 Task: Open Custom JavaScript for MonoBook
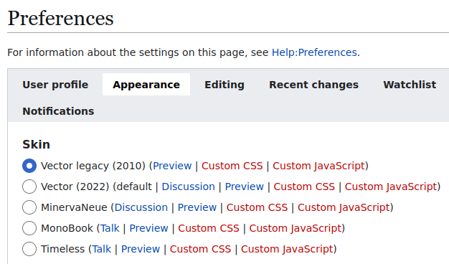tap(296, 228)
